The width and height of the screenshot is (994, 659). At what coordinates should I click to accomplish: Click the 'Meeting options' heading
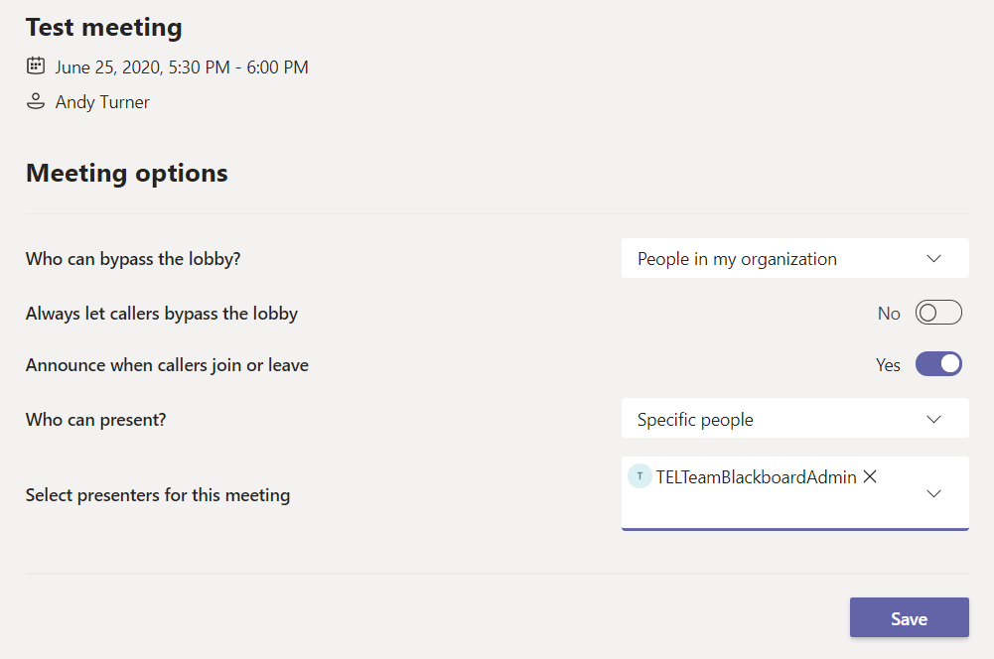[127, 174]
